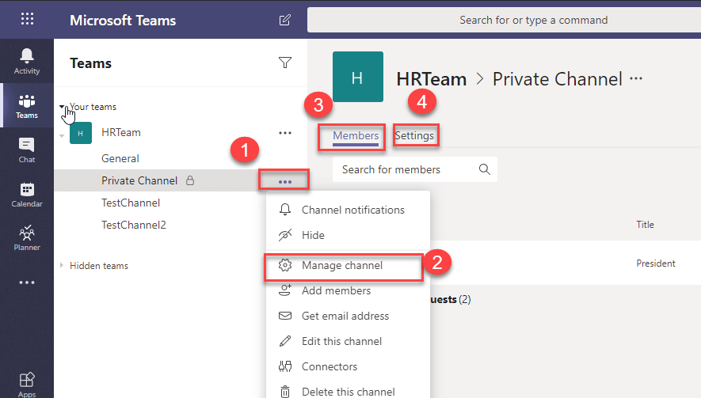Switch to the Settings tab
This screenshot has width=701, height=398.
[414, 136]
